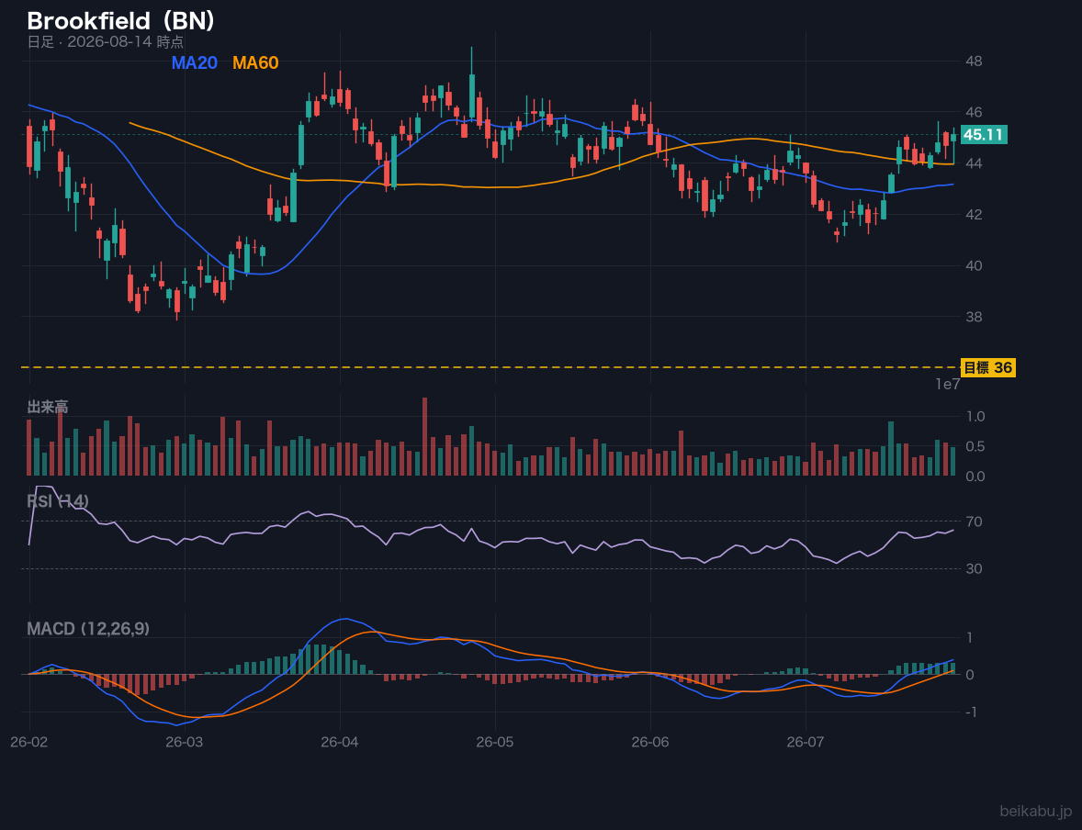1082x830 pixels.
Task: Click the 26-03 date axis label
Action: click(x=185, y=743)
